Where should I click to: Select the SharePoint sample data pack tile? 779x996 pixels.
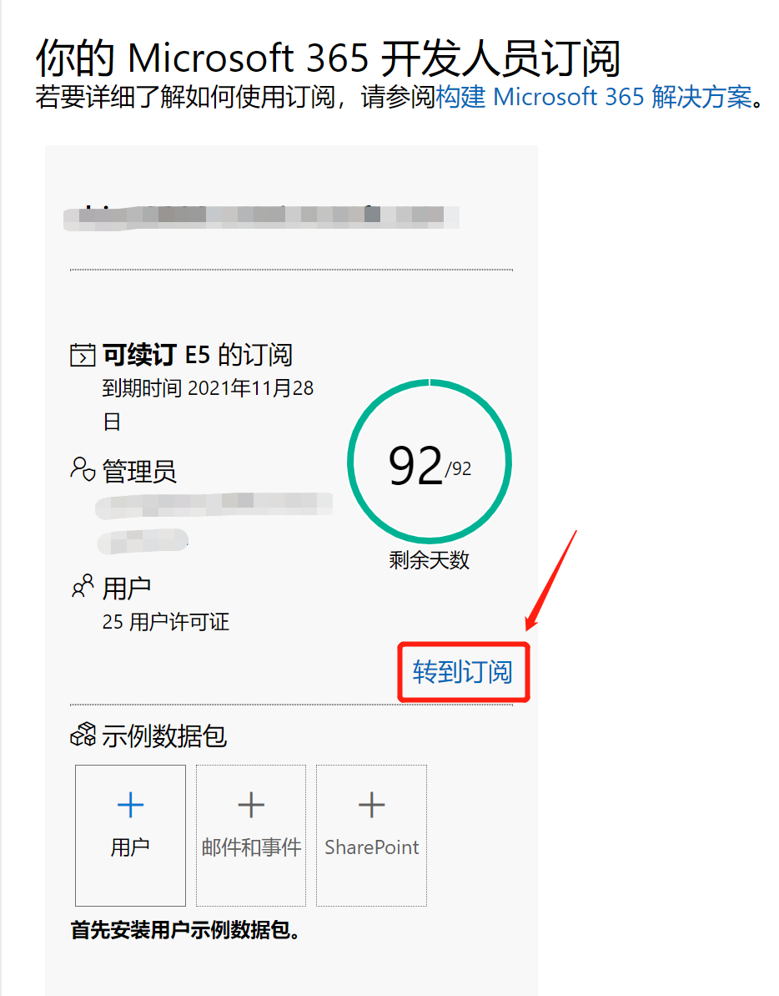click(x=372, y=836)
